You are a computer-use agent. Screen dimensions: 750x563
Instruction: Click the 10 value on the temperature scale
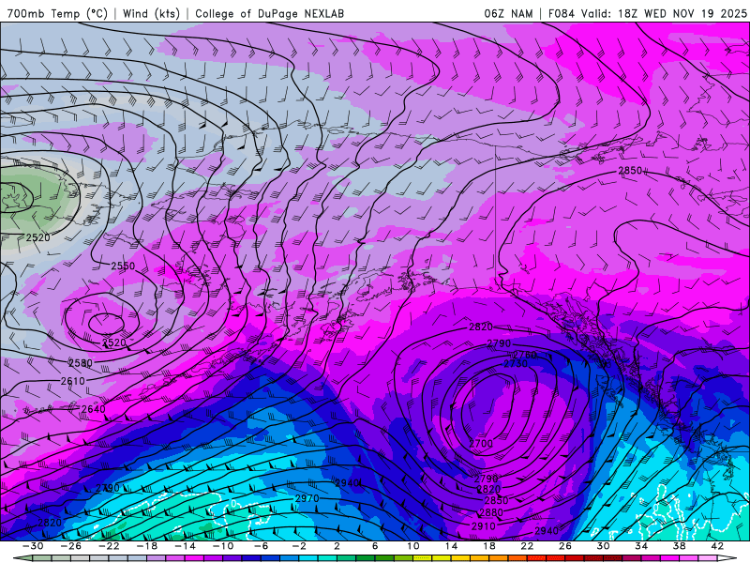click(413, 546)
